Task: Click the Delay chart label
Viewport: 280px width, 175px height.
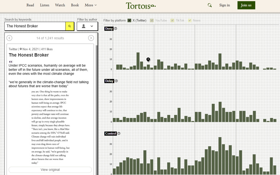Action: tap(109, 81)
